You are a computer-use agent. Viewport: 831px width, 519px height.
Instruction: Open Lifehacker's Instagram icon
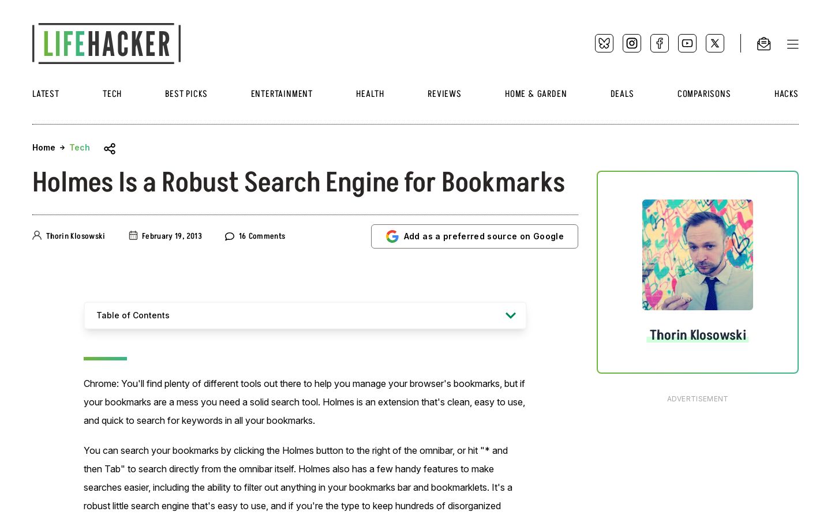coord(632,43)
